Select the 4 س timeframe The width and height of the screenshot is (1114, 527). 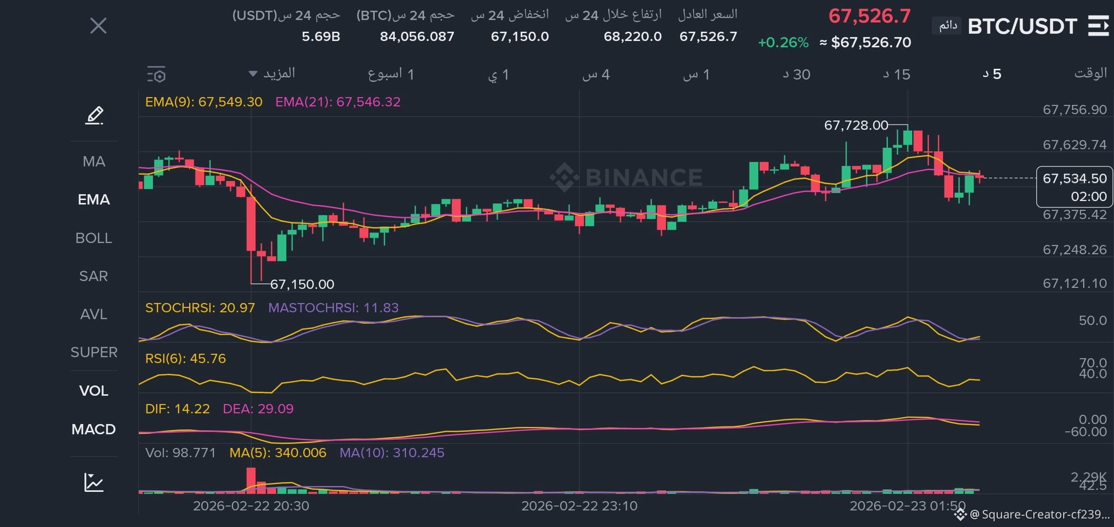point(596,75)
